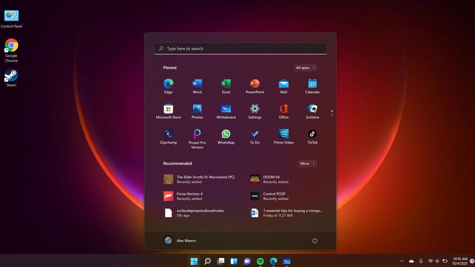Toggle speaker volume in the system tray
The height and width of the screenshot is (267, 475).
tap(436, 261)
